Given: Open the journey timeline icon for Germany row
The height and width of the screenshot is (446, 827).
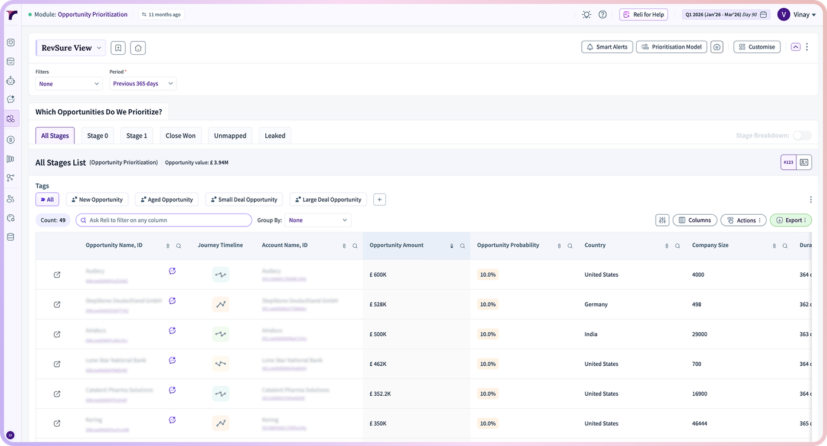Looking at the screenshot, I should coord(221,304).
